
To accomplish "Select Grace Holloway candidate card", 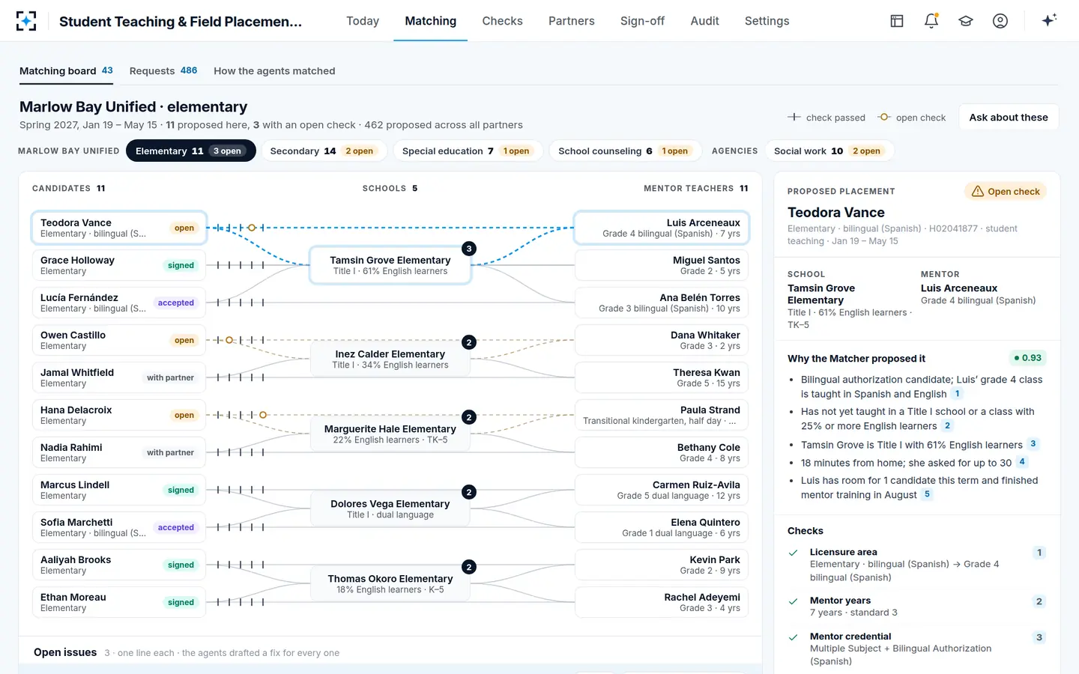I will (119, 265).
